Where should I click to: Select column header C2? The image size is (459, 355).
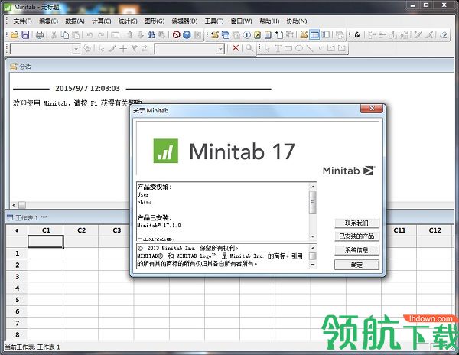pyautogui.click(x=81, y=230)
